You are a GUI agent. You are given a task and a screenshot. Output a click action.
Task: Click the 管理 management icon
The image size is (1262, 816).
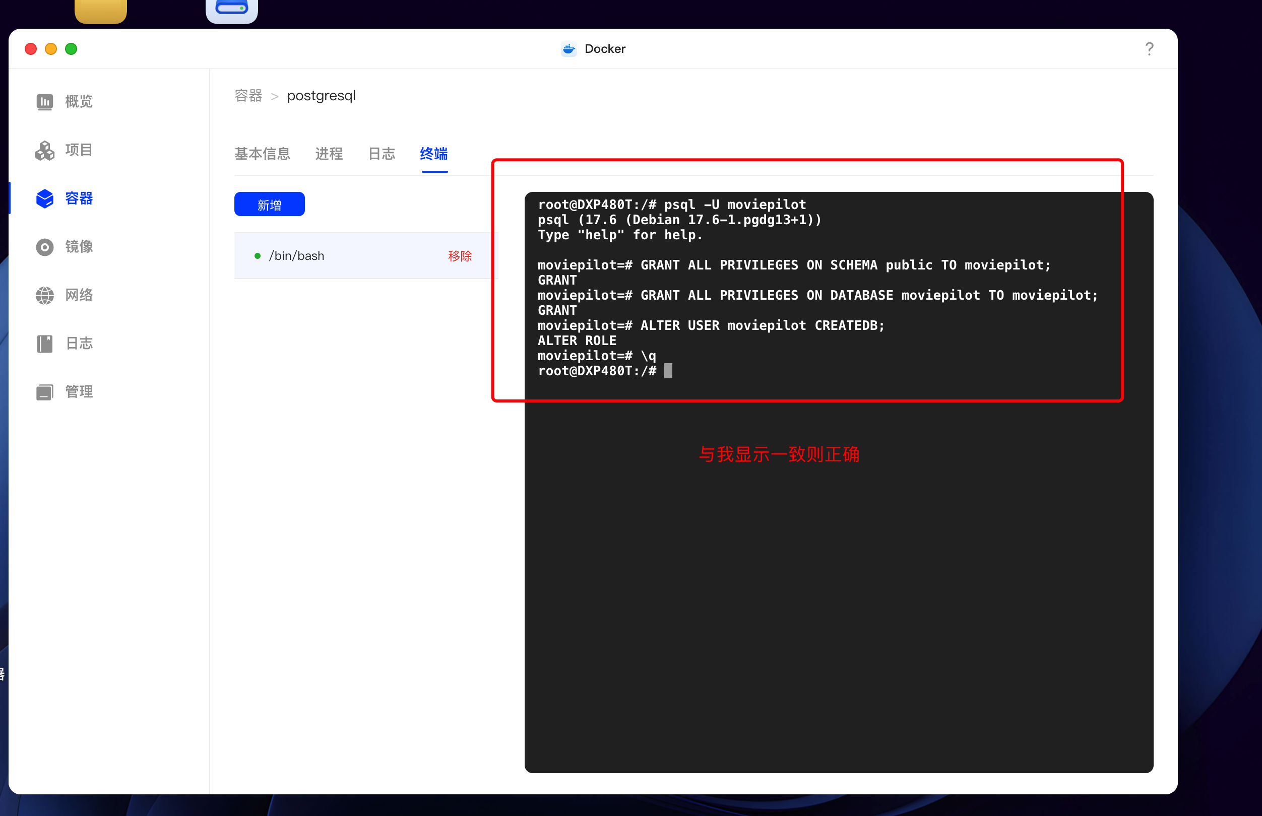44,392
